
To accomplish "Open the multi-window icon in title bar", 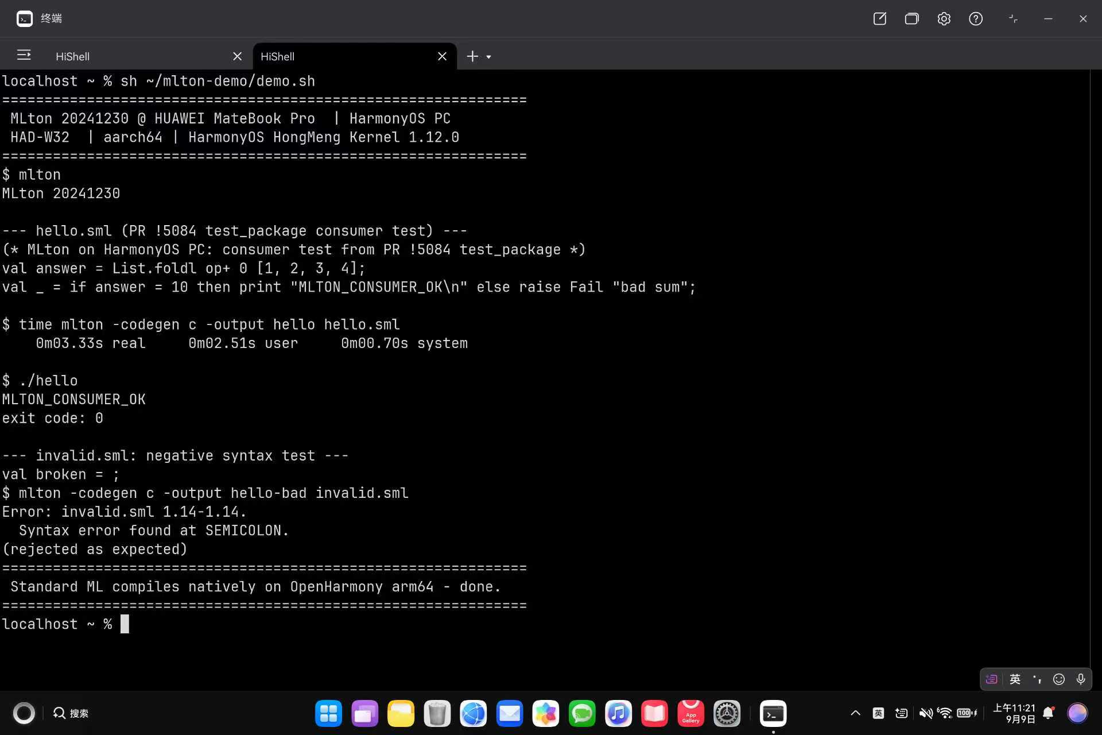I will pos(911,19).
